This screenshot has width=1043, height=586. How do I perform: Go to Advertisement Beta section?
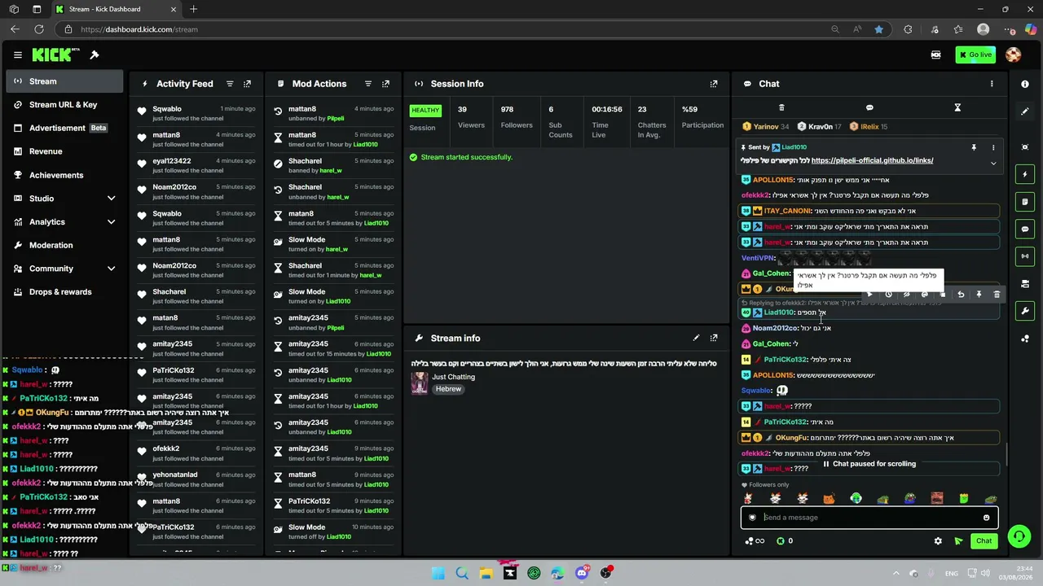[64, 128]
